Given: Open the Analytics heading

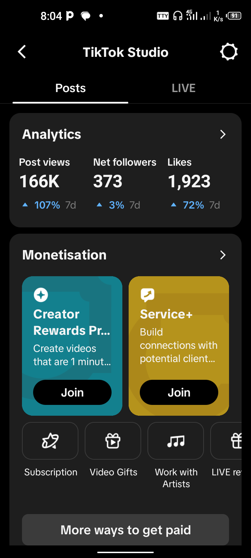Looking at the screenshot, I should click(x=52, y=134).
